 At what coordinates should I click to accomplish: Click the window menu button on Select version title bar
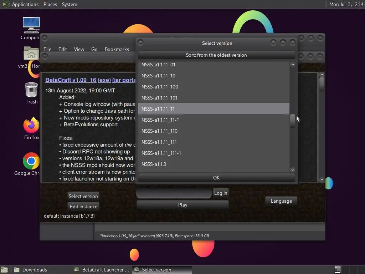pyautogui.click(x=140, y=43)
